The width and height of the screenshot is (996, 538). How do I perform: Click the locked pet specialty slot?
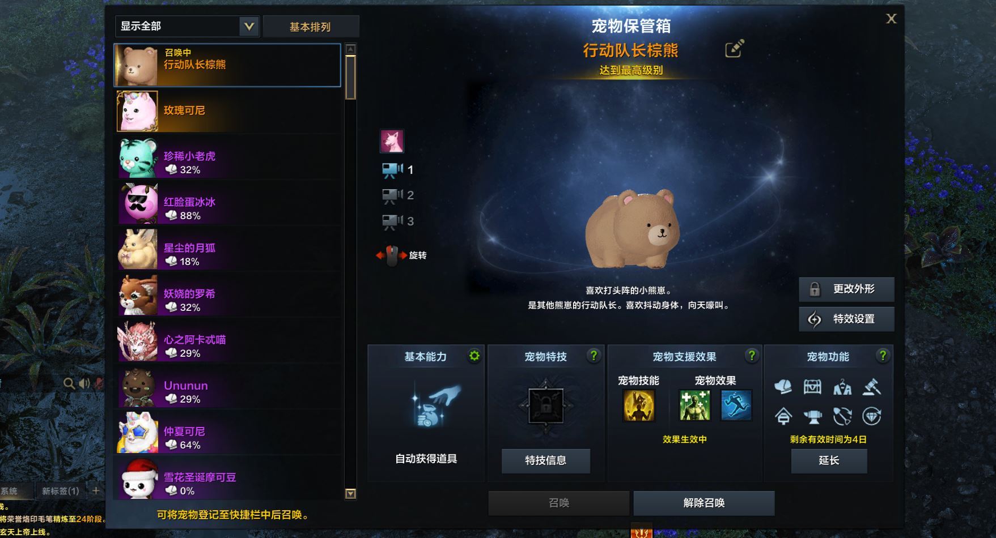[x=546, y=406]
